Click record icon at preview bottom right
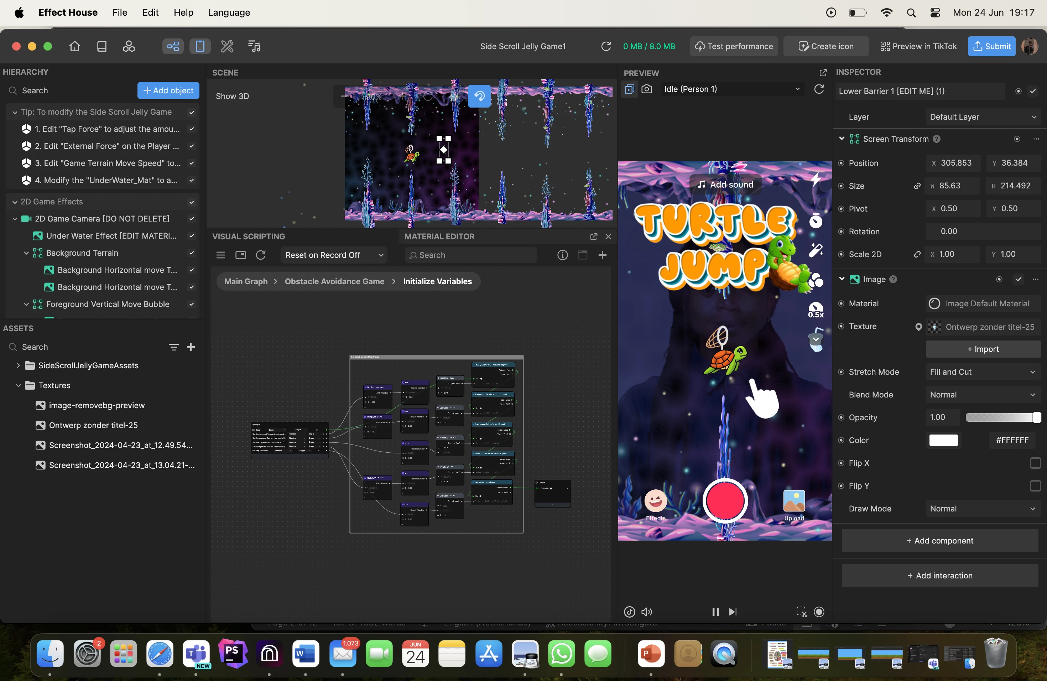 coord(819,612)
